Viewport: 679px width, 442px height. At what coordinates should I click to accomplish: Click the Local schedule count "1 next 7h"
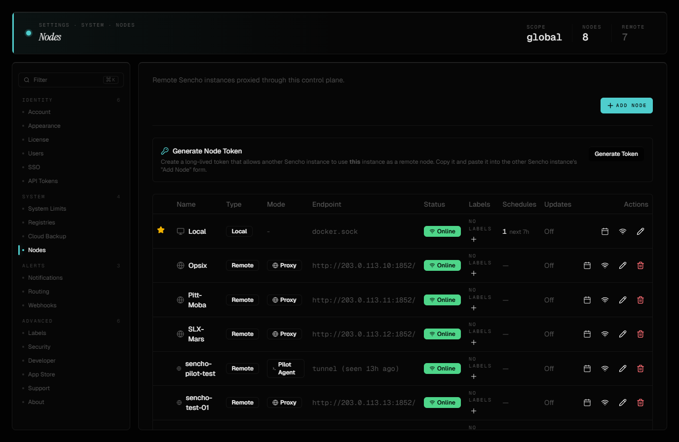[516, 231]
